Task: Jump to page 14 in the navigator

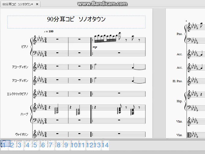Action: point(105,145)
